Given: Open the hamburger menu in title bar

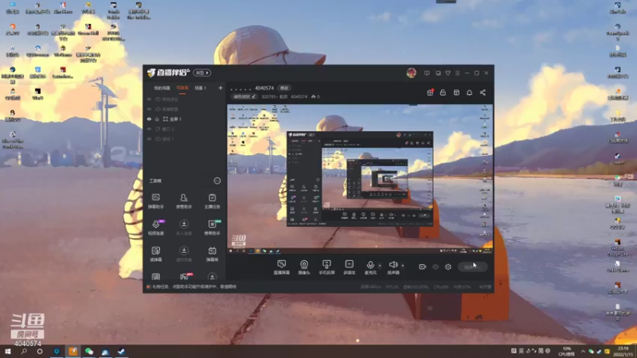Looking at the screenshot, I should click(x=457, y=73).
